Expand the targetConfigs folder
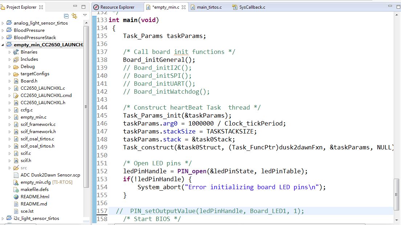401x225 pixels. (10, 74)
